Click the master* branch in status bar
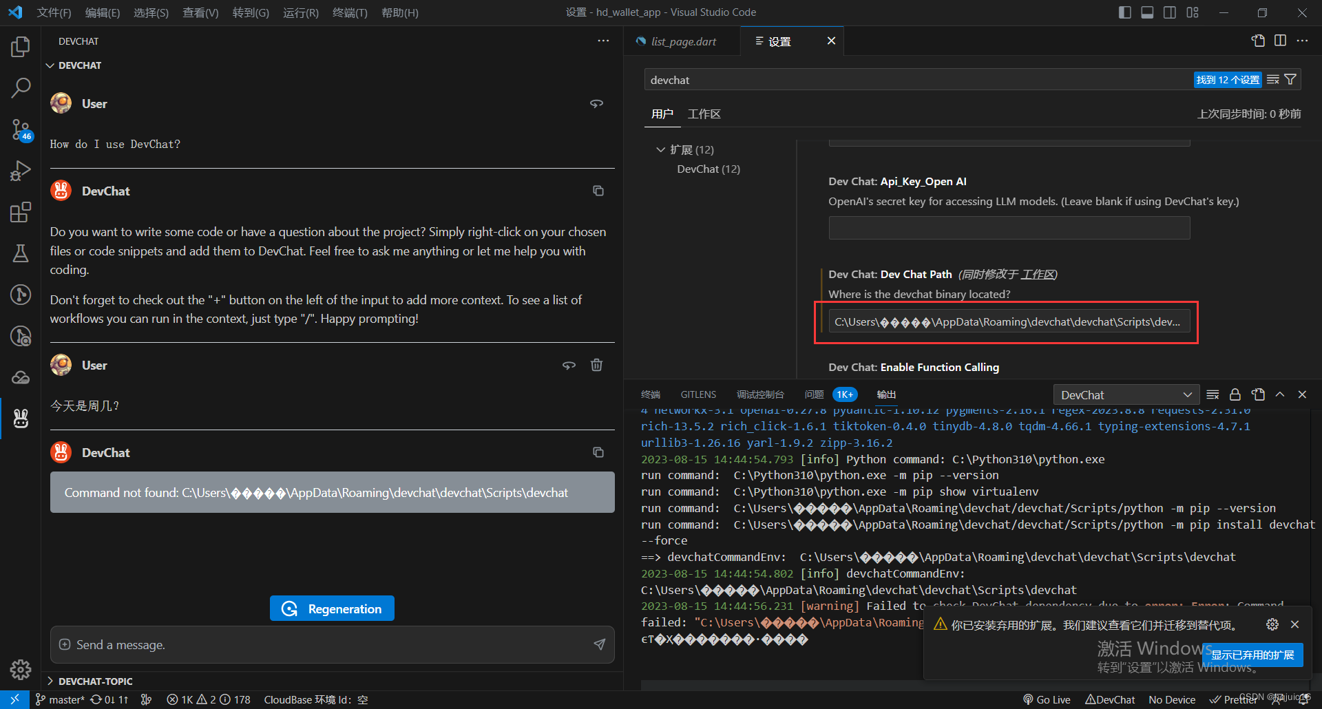The width and height of the screenshot is (1322, 709). point(60,699)
